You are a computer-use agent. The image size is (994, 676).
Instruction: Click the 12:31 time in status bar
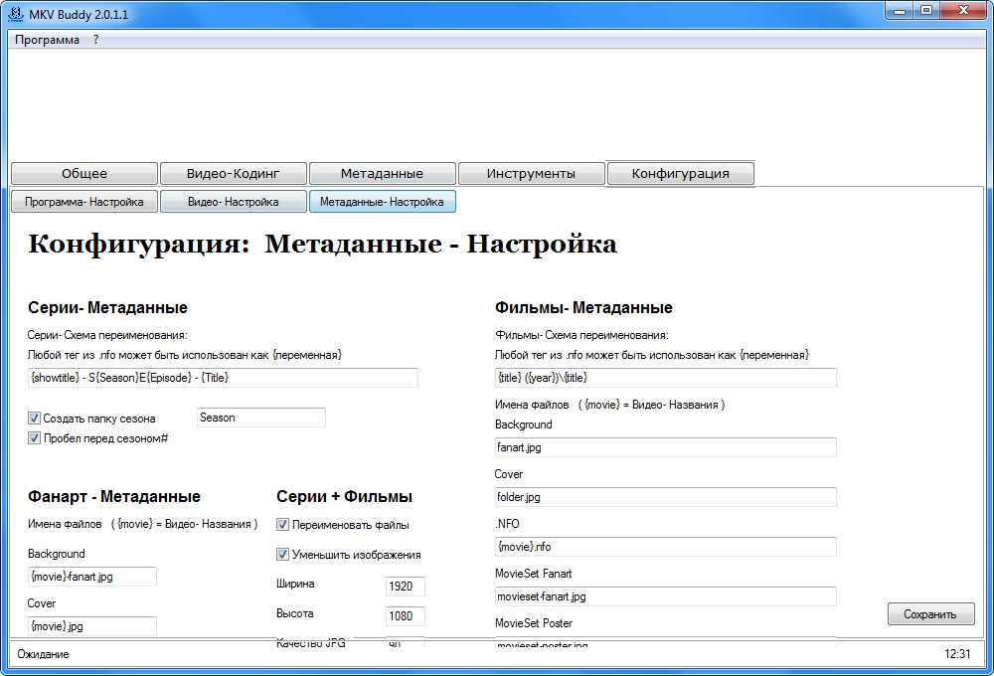(957, 654)
